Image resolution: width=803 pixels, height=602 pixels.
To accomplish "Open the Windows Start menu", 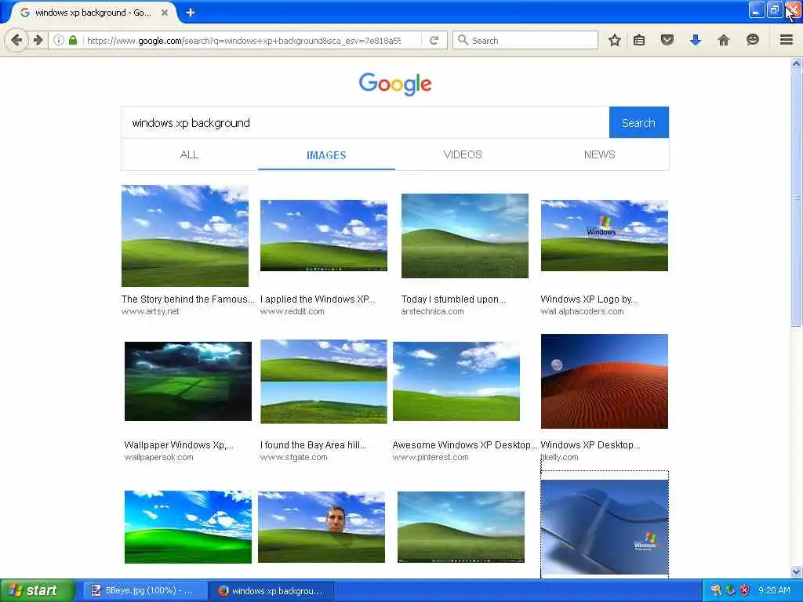I will coord(37,590).
